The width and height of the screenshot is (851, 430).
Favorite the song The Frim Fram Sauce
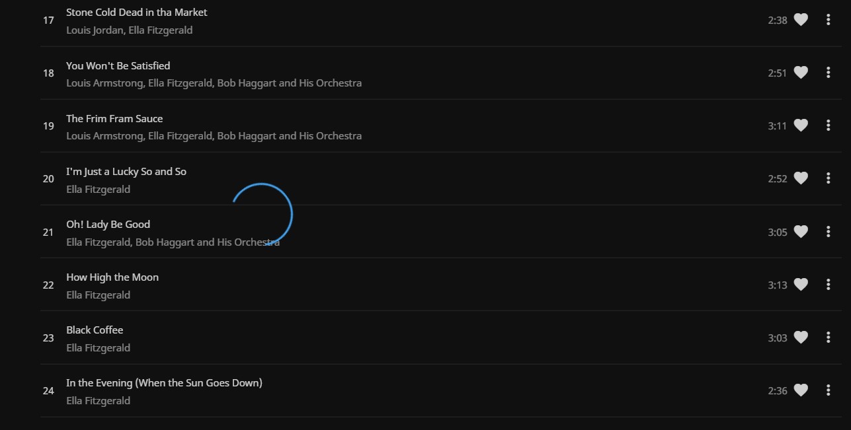[800, 125]
